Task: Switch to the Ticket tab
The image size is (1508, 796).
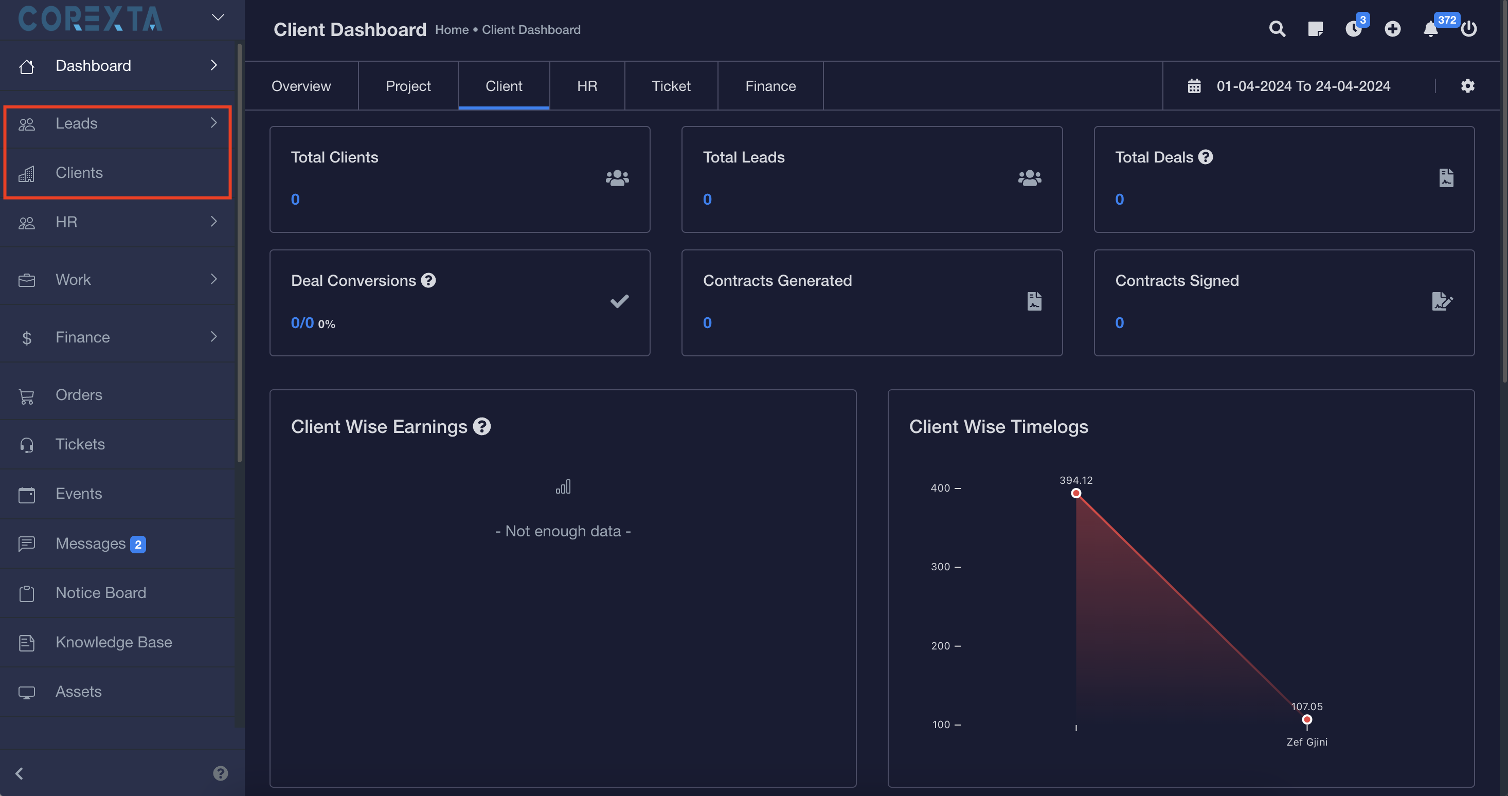Action: coord(671,86)
